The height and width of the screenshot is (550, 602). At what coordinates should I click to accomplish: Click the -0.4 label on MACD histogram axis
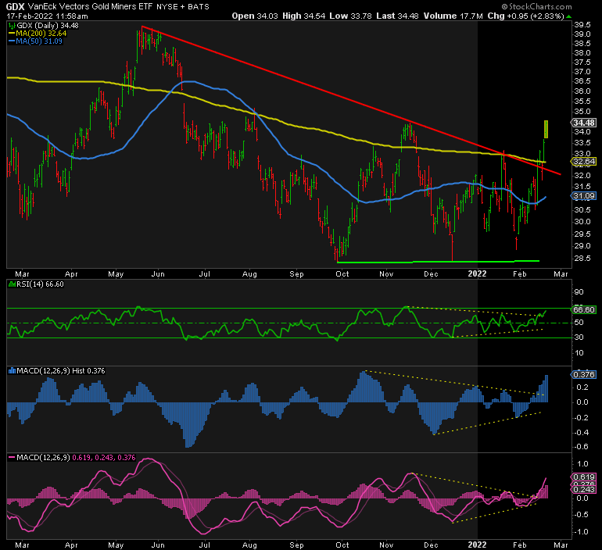pyautogui.click(x=580, y=433)
